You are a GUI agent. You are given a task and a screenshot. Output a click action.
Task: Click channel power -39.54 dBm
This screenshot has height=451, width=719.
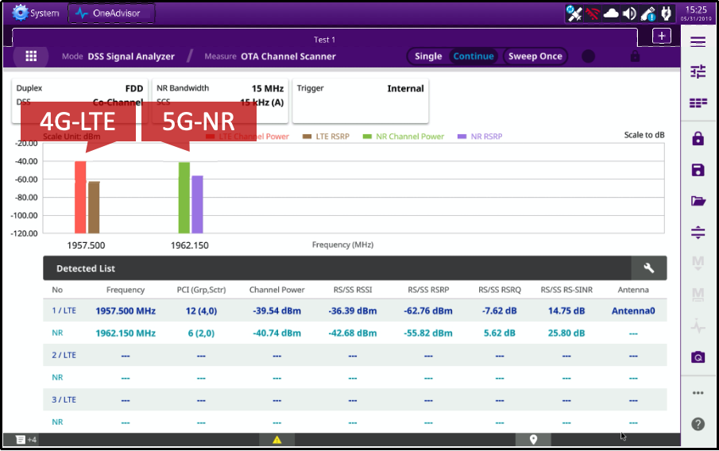[277, 310]
